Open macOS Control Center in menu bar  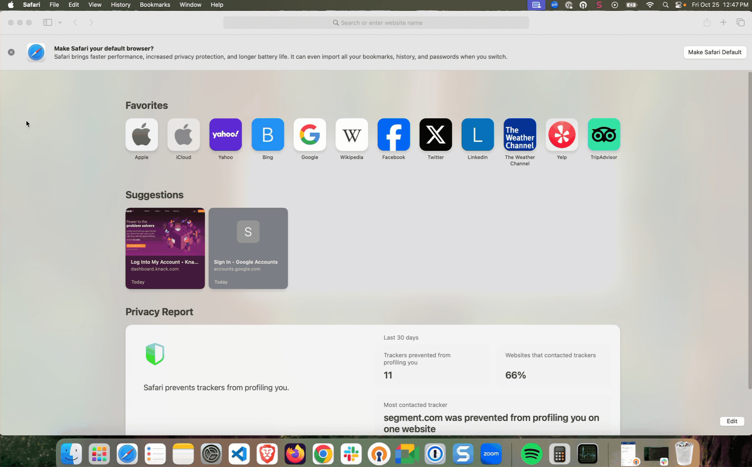(678, 5)
